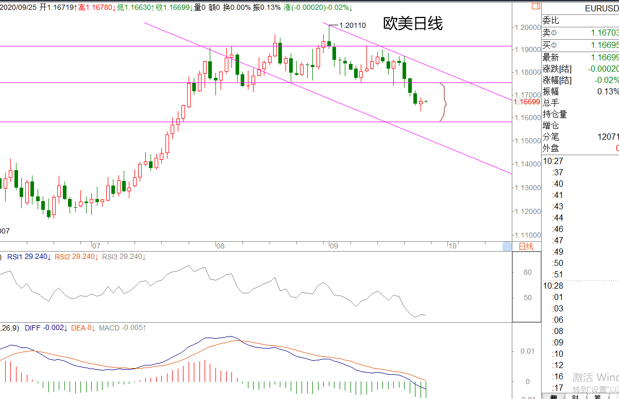
Task: Click the 持仓量 row label
Action: [x=555, y=114]
